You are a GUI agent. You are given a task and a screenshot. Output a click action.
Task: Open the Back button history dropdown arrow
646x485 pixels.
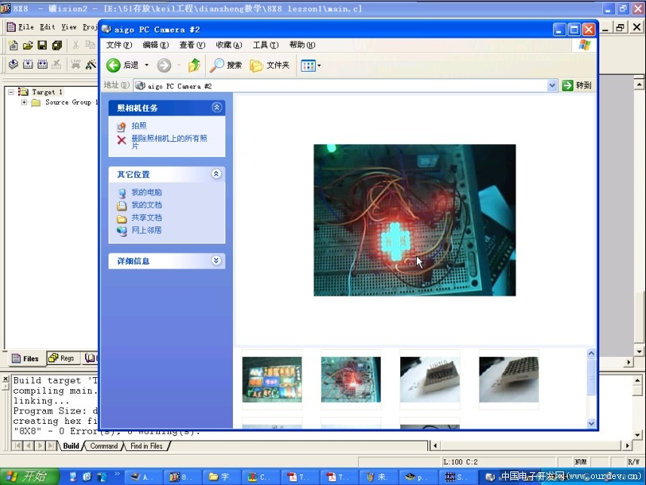(x=146, y=65)
